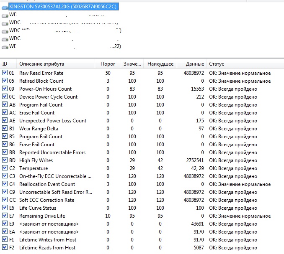Click temperature data value 42, 29
Viewport: 284px width, 254px height.
click(x=197, y=168)
